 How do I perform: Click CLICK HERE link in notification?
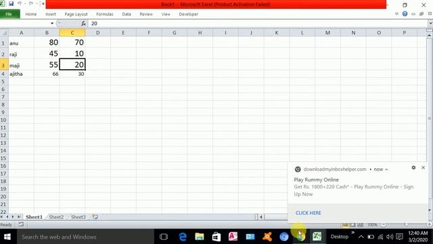point(309,213)
